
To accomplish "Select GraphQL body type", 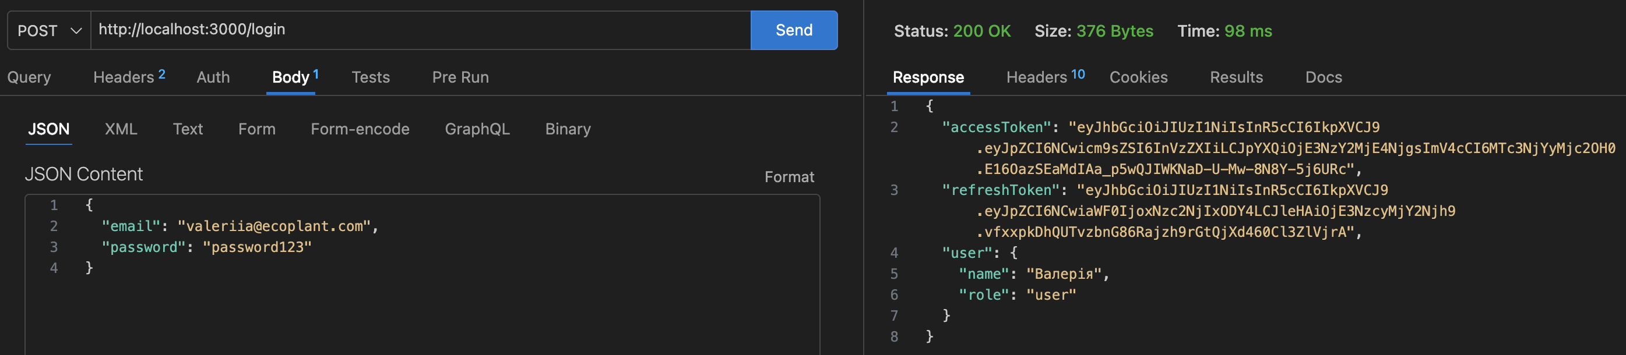I will 477,129.
